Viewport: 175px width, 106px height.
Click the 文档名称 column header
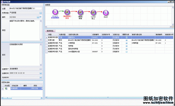16,86
